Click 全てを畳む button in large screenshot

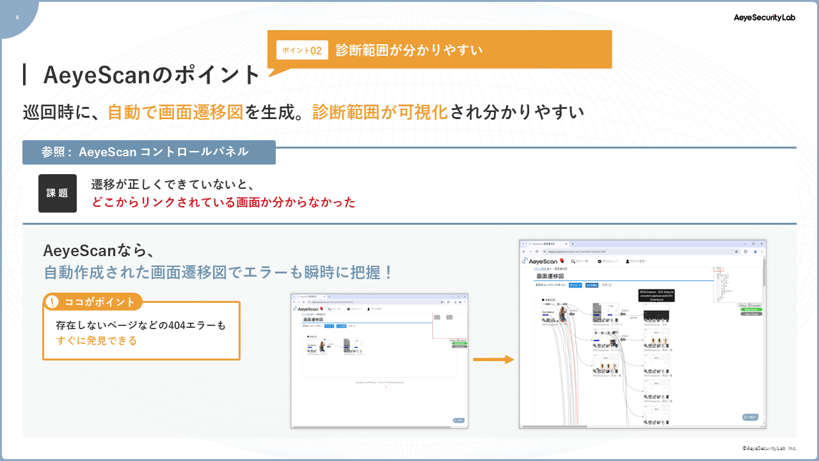pyautogui.click(x=592, y=285)
